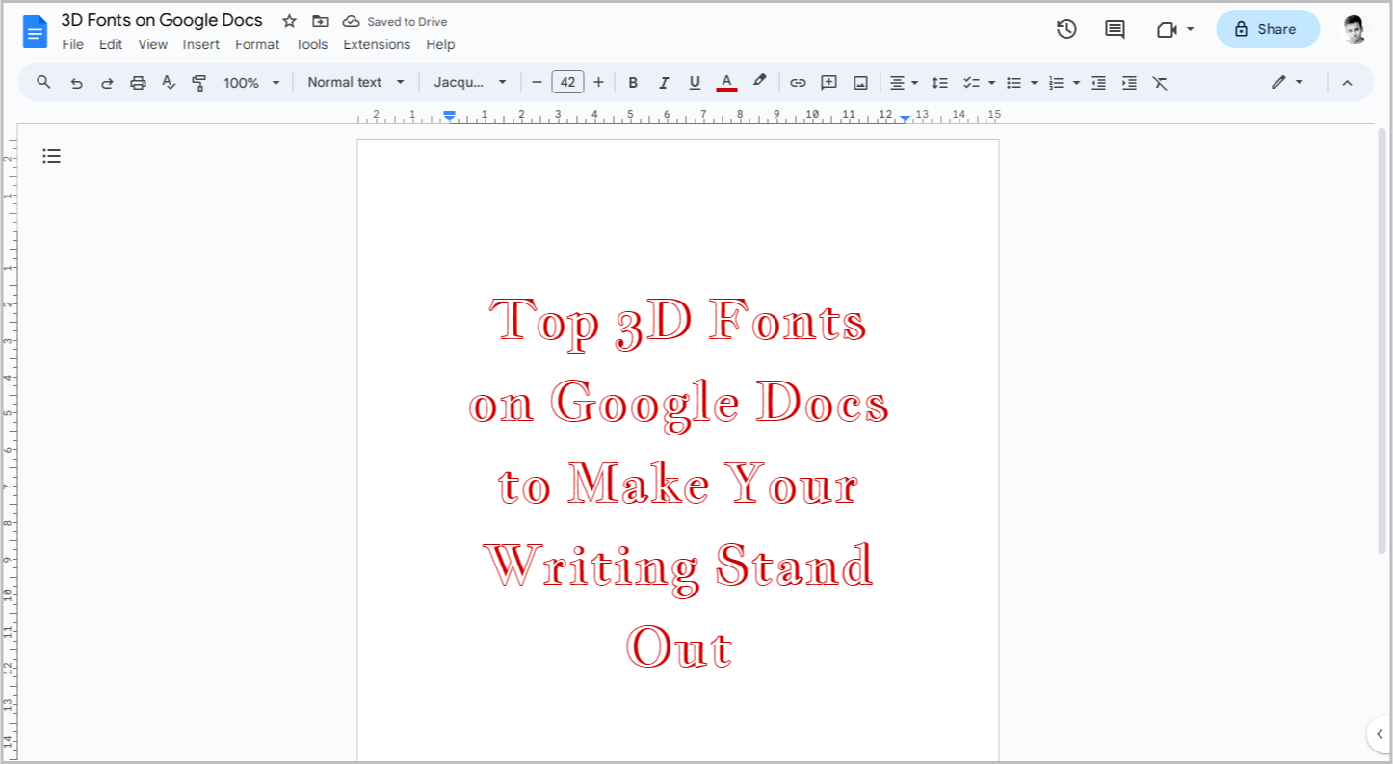This screenshot has width=1393, height=764.
Task: Open the Format menu
Action: (x=257, y=44)
